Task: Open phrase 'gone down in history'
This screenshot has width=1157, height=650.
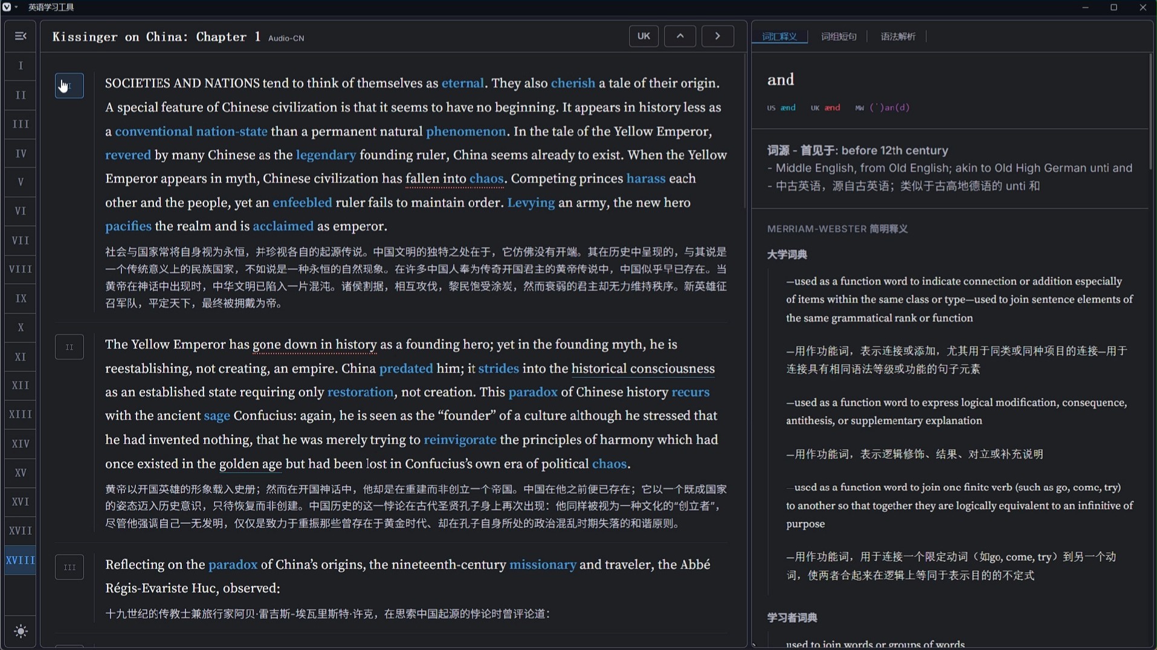Action: coord(314,345)
